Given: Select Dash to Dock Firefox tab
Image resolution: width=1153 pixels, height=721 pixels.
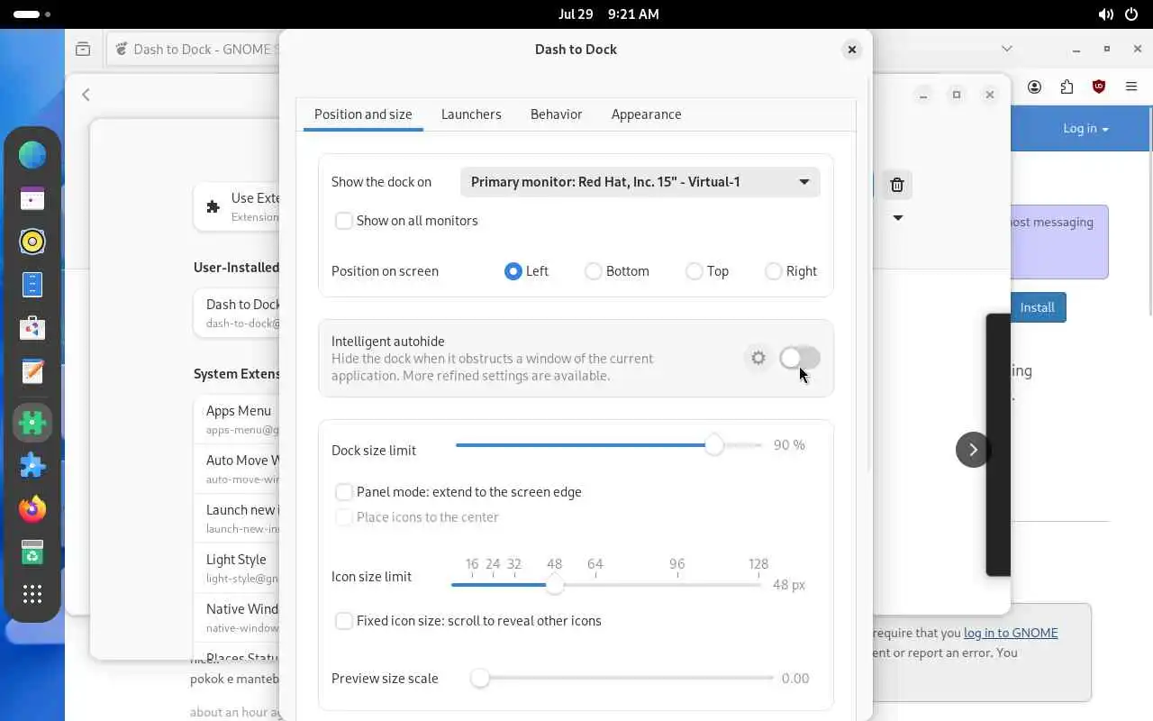Looking at the screenshot, I should click(x=193, y=50).
